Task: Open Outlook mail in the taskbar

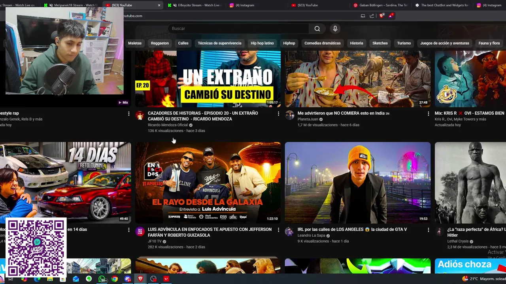Action: (76, 279)
